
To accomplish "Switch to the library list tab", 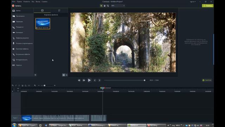I will pyautogui.click(x=59, y=11).
